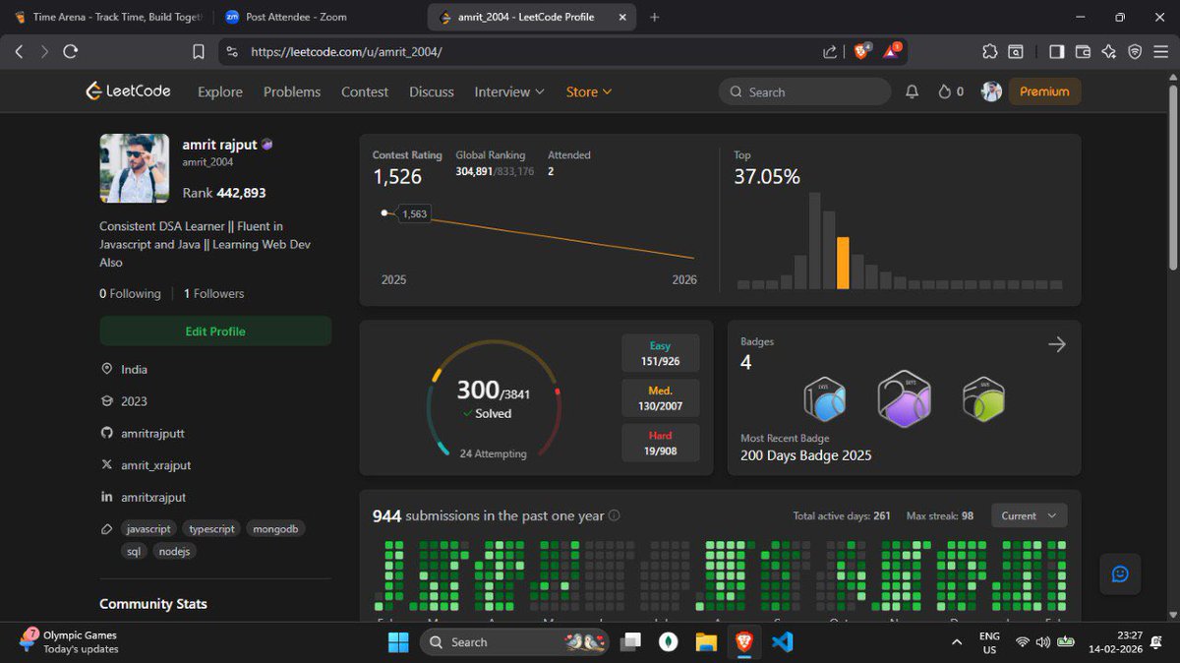
Task: Click the 1,563 contest rating point
Action: 384,212
